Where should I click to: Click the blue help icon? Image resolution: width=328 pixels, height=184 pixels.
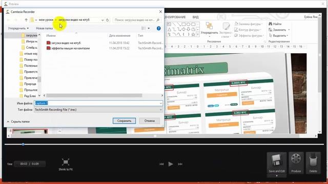(x=158, y=28)
